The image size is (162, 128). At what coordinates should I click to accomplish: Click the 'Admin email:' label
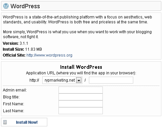pyautogui.click(x=15, y=90)
